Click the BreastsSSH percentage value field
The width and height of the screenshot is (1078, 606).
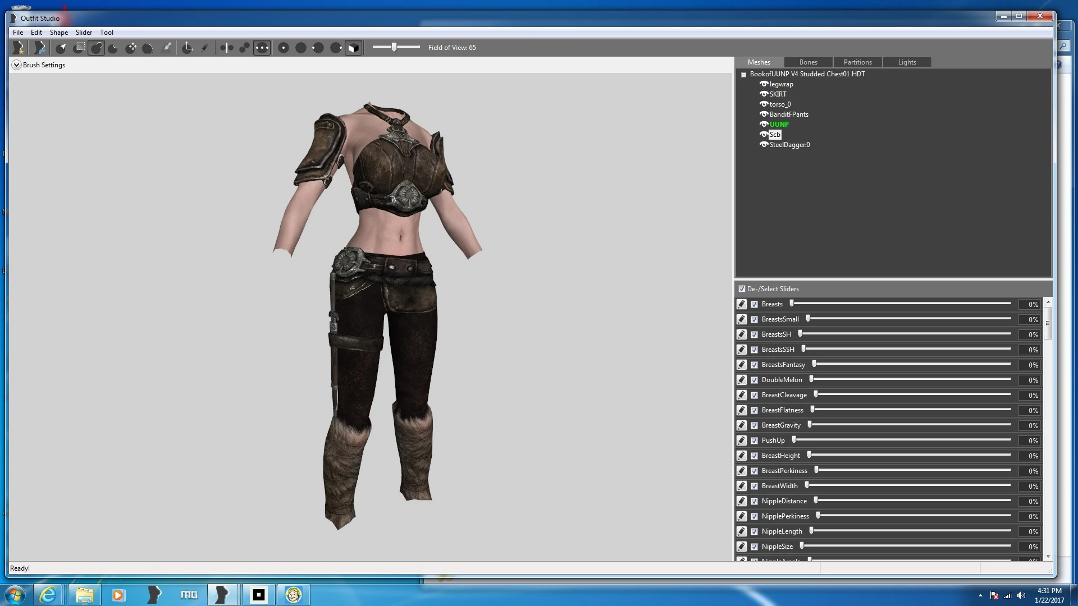[1030, 350]
